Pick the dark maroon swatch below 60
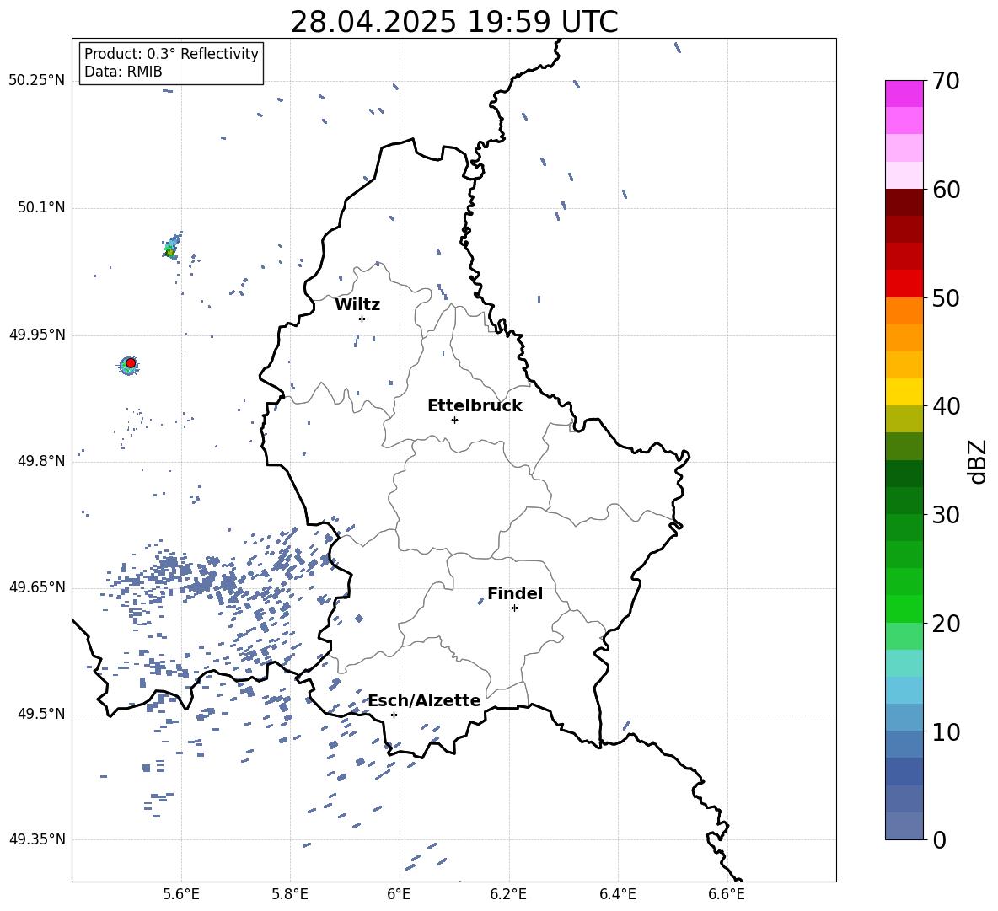998x911 pixels. coord(904,202)
